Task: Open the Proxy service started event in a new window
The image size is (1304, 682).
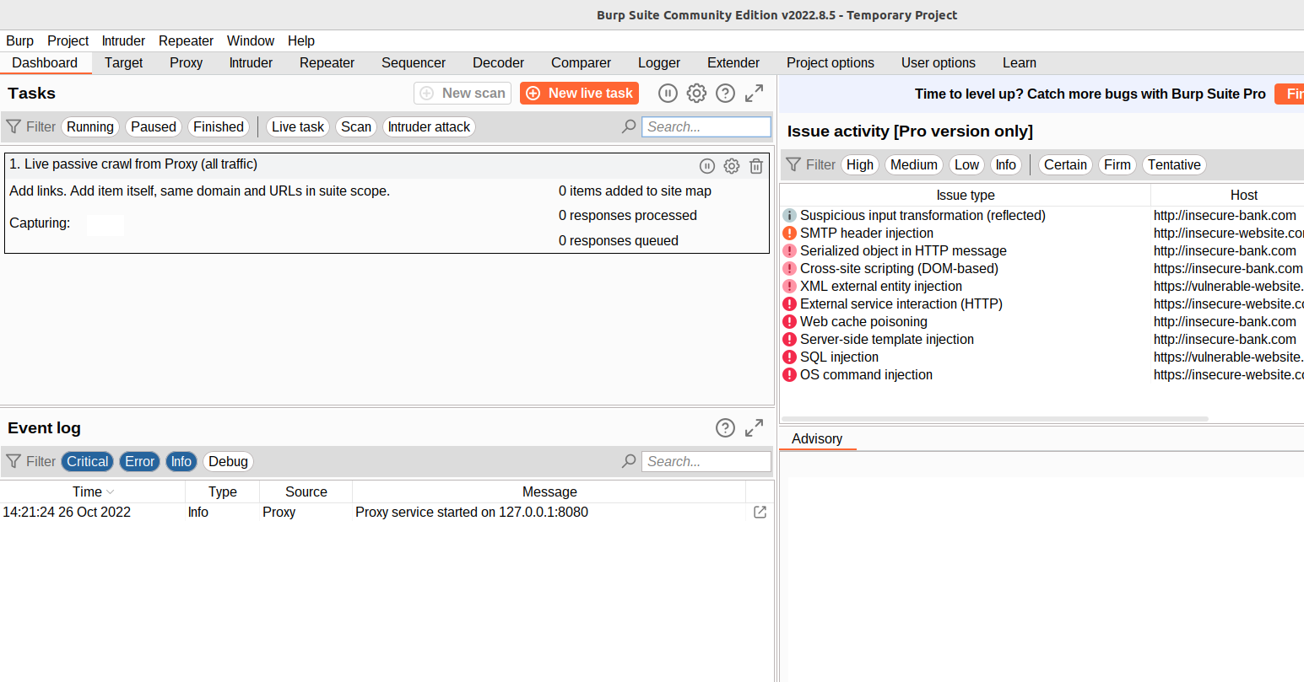Action: 760,512
